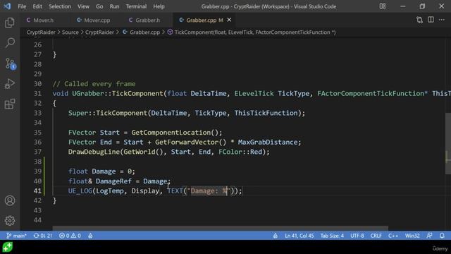Image resolution: width=451 pixels, height=254 pixels.
Task: Place cursor on DrawDebugLine call
Action: [x=94, y=152]
